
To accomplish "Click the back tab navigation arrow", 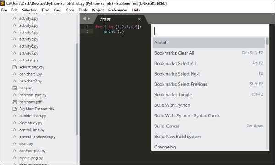I will pos(84,19).
